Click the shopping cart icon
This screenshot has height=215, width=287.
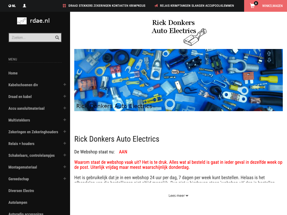tap(253, 6)
